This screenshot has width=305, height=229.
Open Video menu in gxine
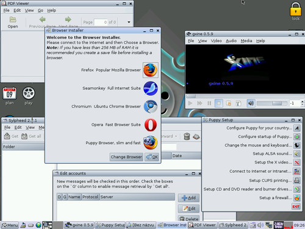(216, 41)
